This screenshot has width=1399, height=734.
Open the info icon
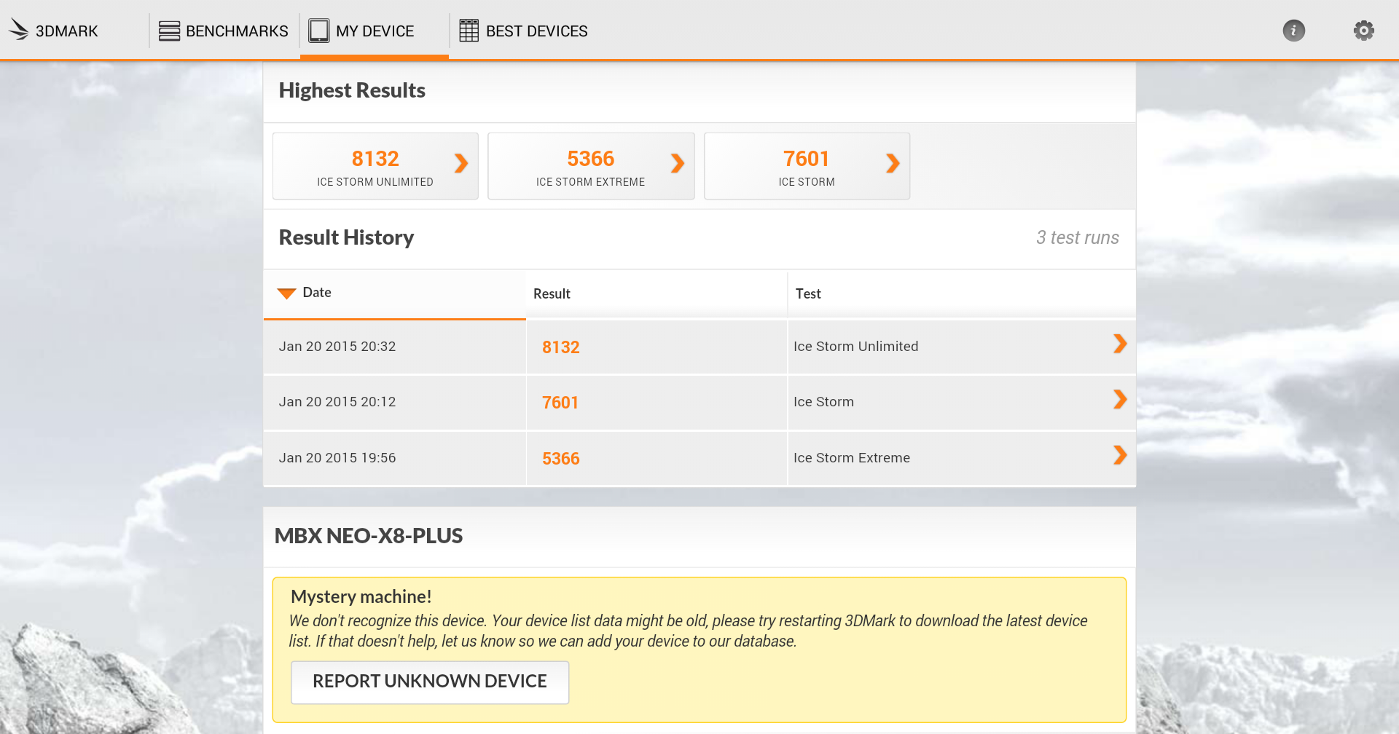(1293, 31)
